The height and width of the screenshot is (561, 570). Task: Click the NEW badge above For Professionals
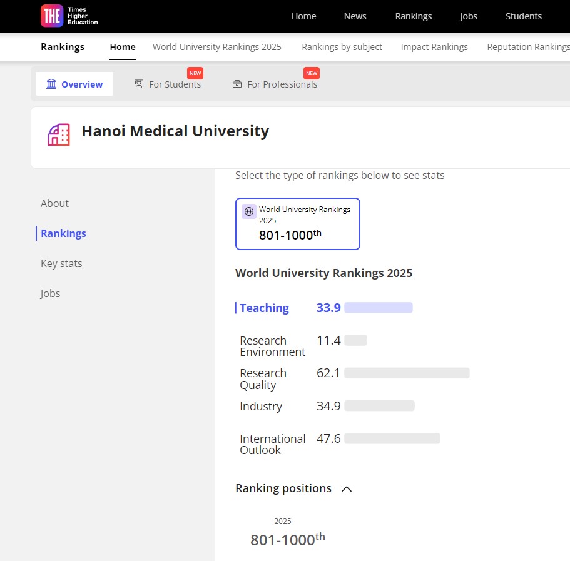click(312, 73)
